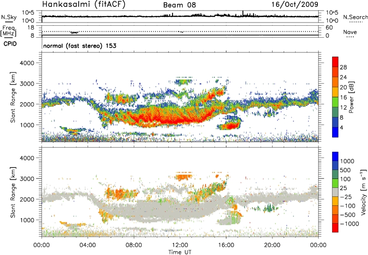Image resolution: width=368 pixels, height=255 pixels.
Task: Click the '08:00' time axis tick label
Action: tap(134, 245)
